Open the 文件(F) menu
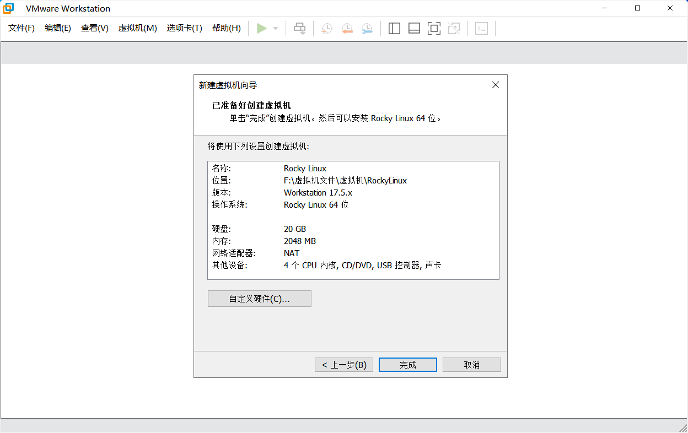The height and width of the screenshot is (433, 688). pos(21,28)
